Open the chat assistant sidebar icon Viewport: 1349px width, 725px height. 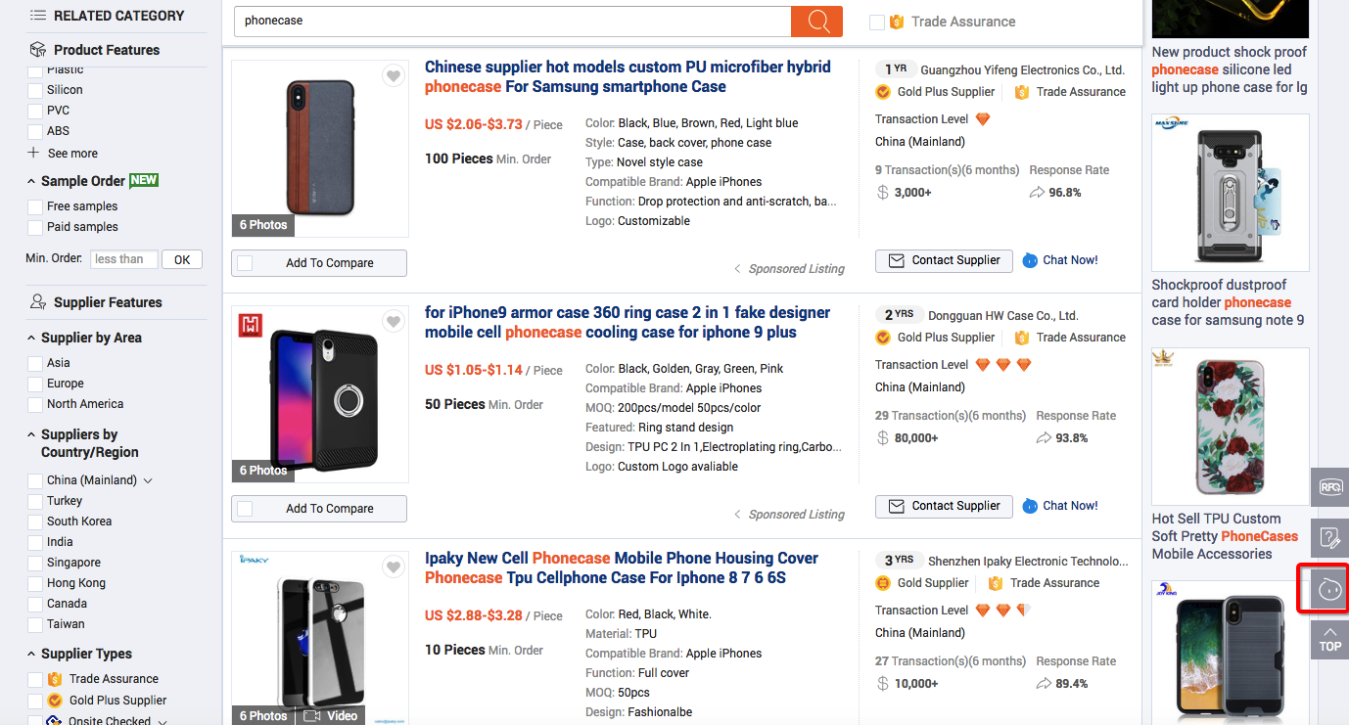coord(1329,589)
